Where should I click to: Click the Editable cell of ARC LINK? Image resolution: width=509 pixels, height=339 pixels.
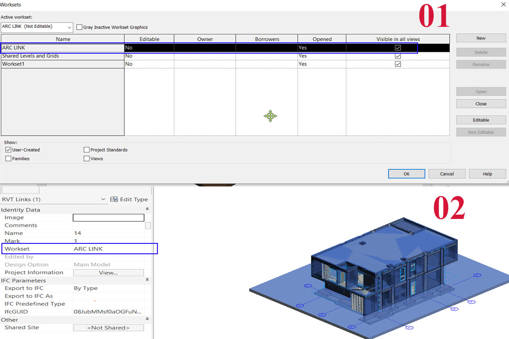(149, 48)
